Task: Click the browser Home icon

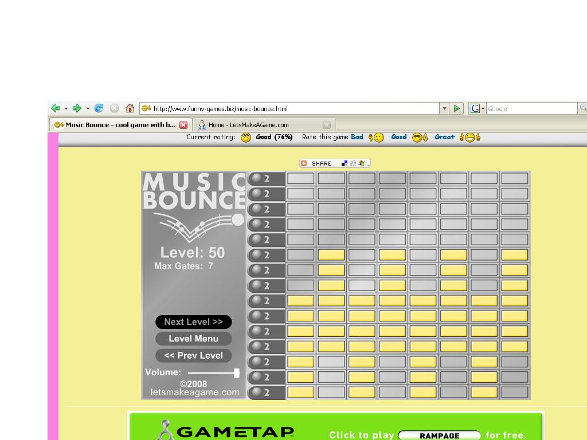Action: pyautogui.click(x=129, y=108)
